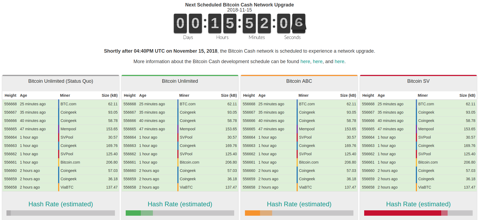Select size 169.76 in the Status Quo panel
Image resolution: width=481 pixels, height=220 pixels.
pos(112,146)
